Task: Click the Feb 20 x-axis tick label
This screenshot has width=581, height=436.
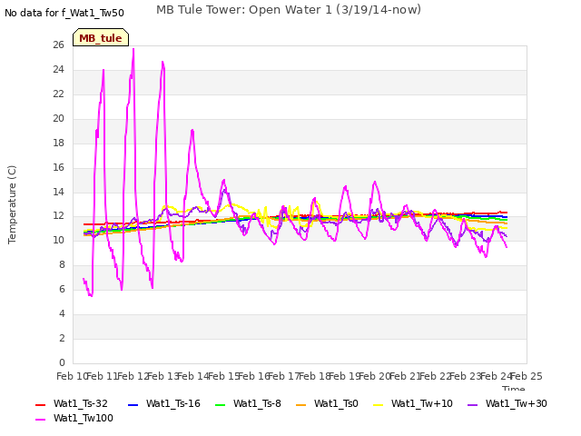Action: coord(374,376)
